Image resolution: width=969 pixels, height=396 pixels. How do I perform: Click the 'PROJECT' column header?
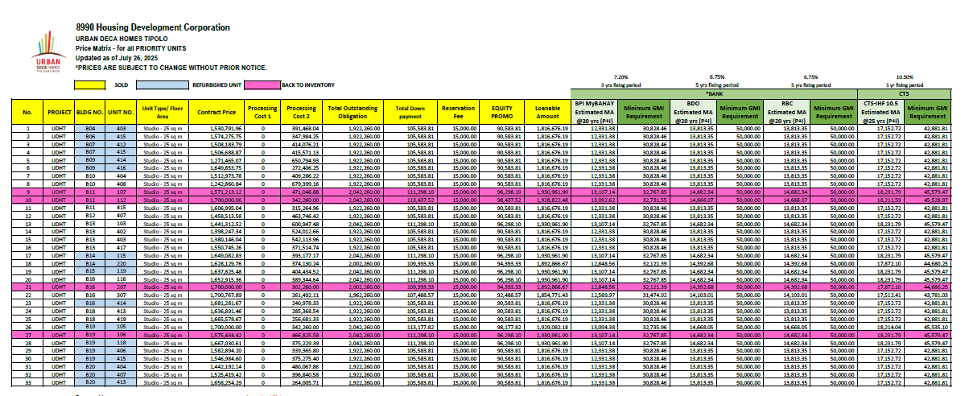[60, 111]
